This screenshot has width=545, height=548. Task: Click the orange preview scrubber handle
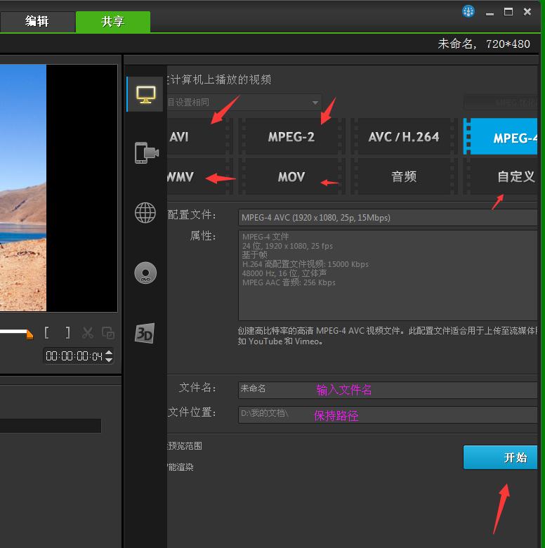coord(29,334)
